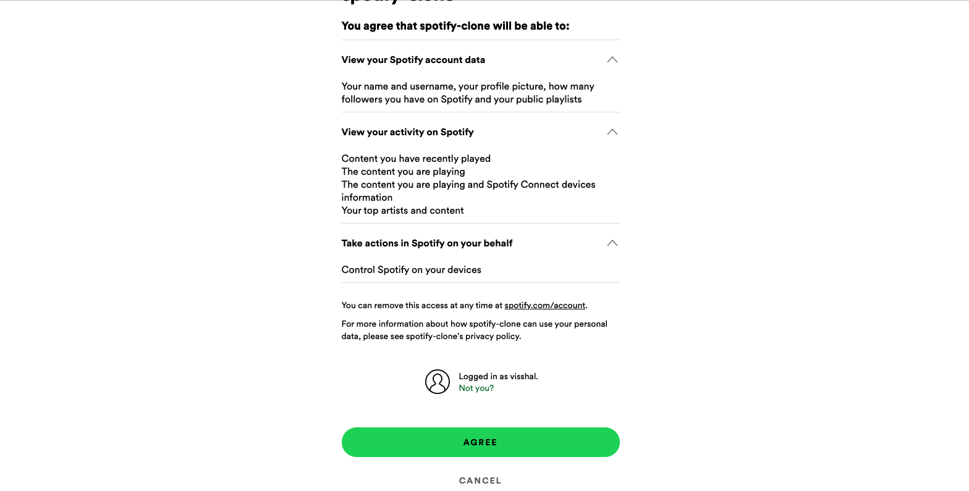Select the View your activity on Spotify heading
The width and height of the screenshot is (969, 491).
[x=408, y=132]
